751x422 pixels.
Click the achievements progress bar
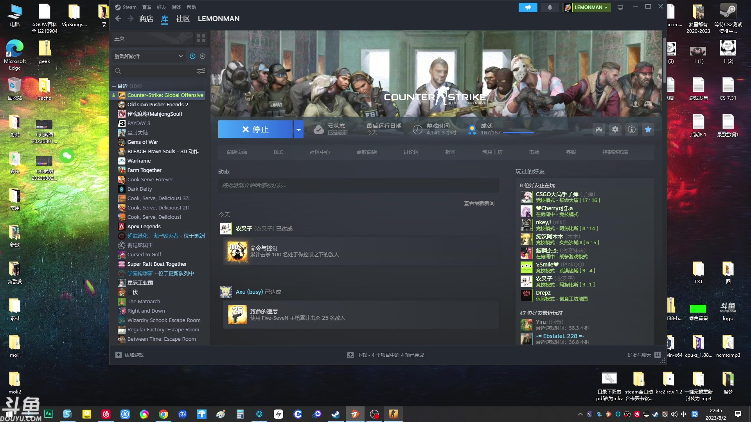[518, 133]
